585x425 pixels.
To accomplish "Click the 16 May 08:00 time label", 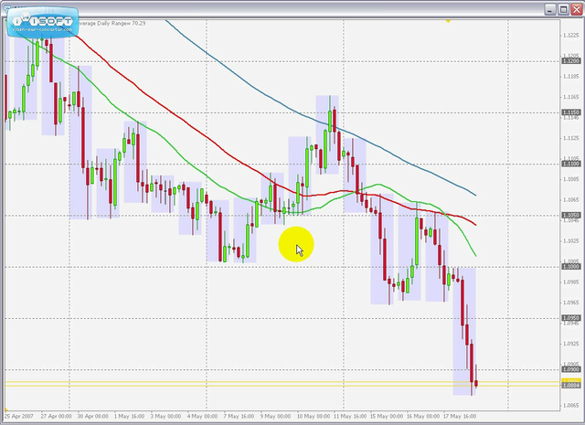I will click(423, 416).
